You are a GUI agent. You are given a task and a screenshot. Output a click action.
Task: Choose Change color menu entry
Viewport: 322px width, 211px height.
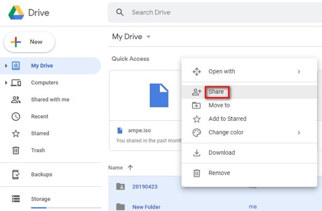[x=250, y=133]
